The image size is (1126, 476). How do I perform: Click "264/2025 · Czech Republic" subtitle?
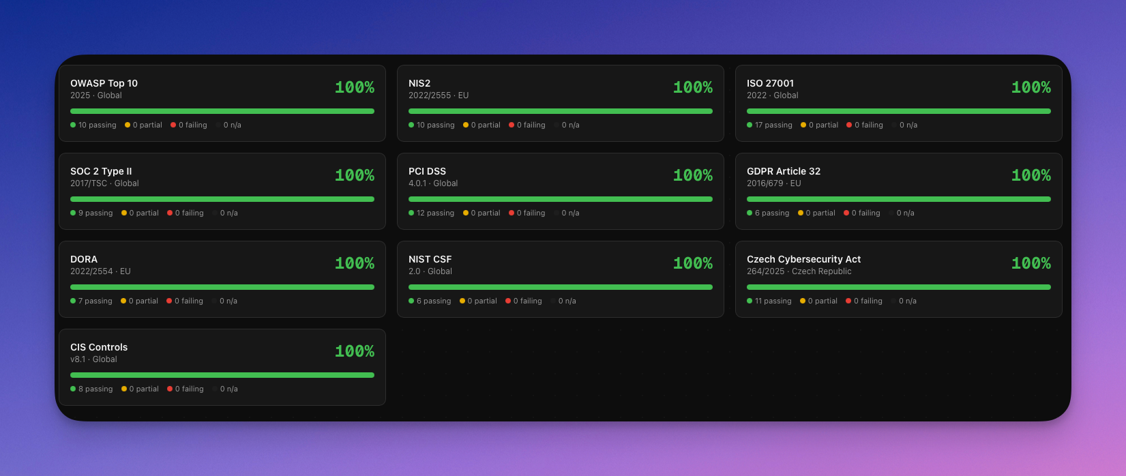coord(799,271)
